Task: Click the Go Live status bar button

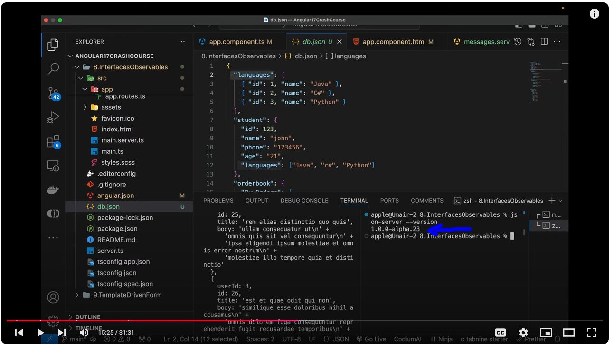Action: 371,339
